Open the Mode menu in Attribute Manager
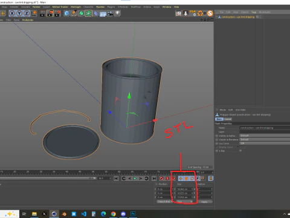Screen dimensions: 290x218 click(x=222, y=110)
